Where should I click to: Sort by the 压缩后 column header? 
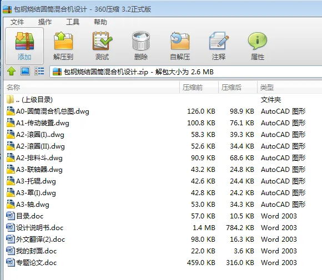tap(238, 88)
